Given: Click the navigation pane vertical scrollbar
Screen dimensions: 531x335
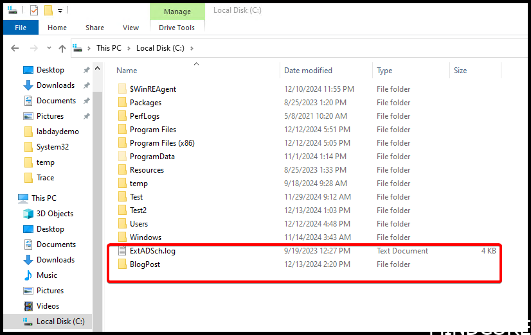Looking at the screenshot, I should [x=97, y=193].
